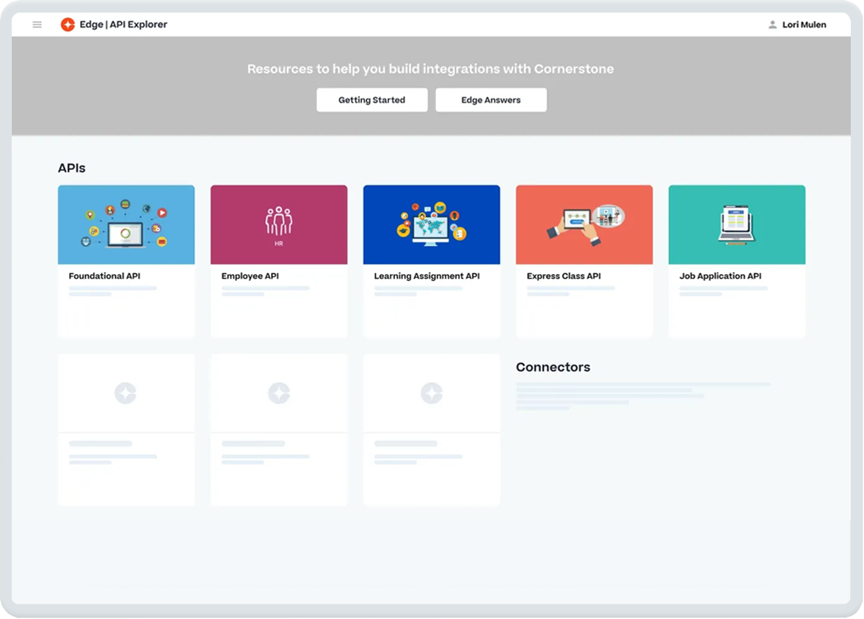The image size is (864, 619).
Task: Click the Getting Started button
Action: click(372, 100)
